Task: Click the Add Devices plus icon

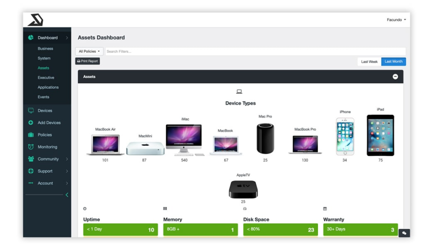Action: (31, 123)
